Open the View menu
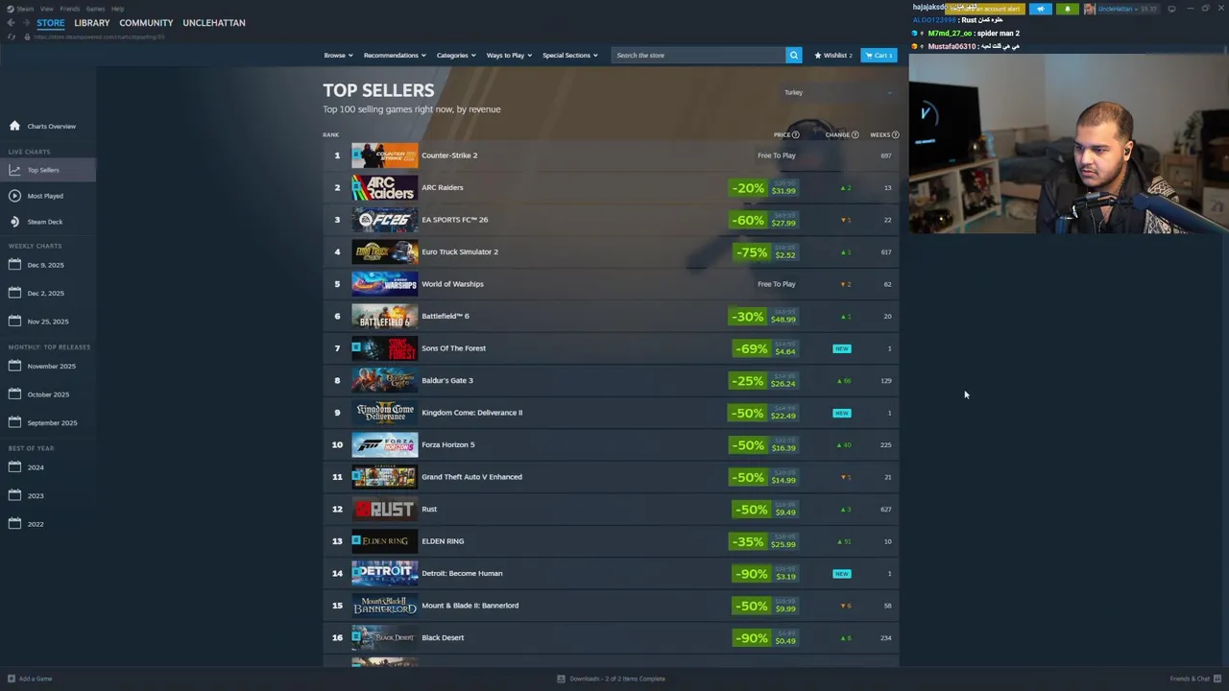The image size is (1229, 691). (x=46, y=9)
